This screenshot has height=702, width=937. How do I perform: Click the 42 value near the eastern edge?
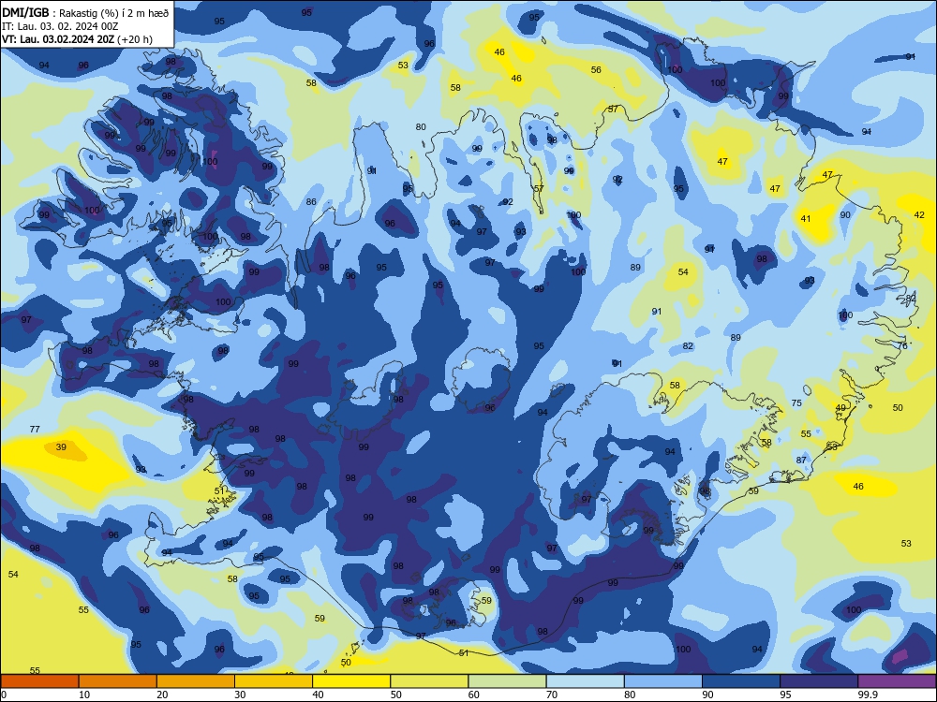click(x=919, y=215)
